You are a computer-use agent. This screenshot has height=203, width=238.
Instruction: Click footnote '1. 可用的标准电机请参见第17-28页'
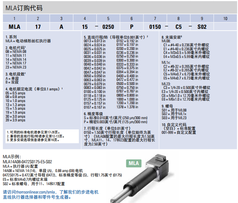pyautogui.click(x=33, y=132)
